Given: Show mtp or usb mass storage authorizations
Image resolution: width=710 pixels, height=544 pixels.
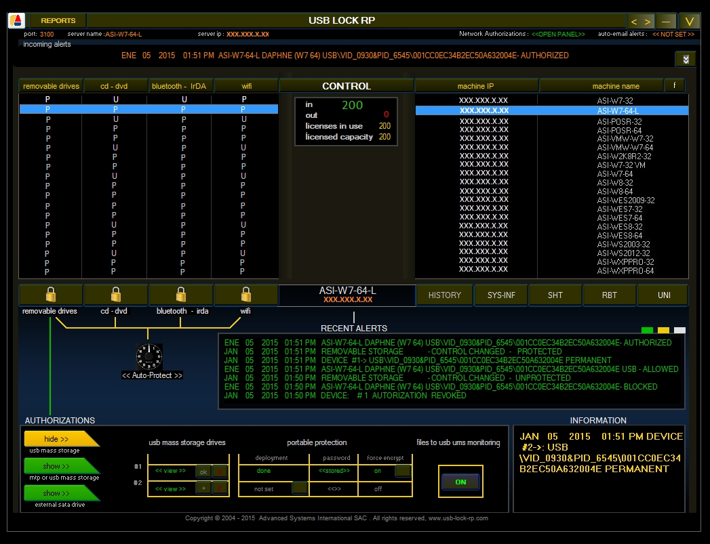Looking at the screenshot, I should pyautogui.click(x=61, y=466).
